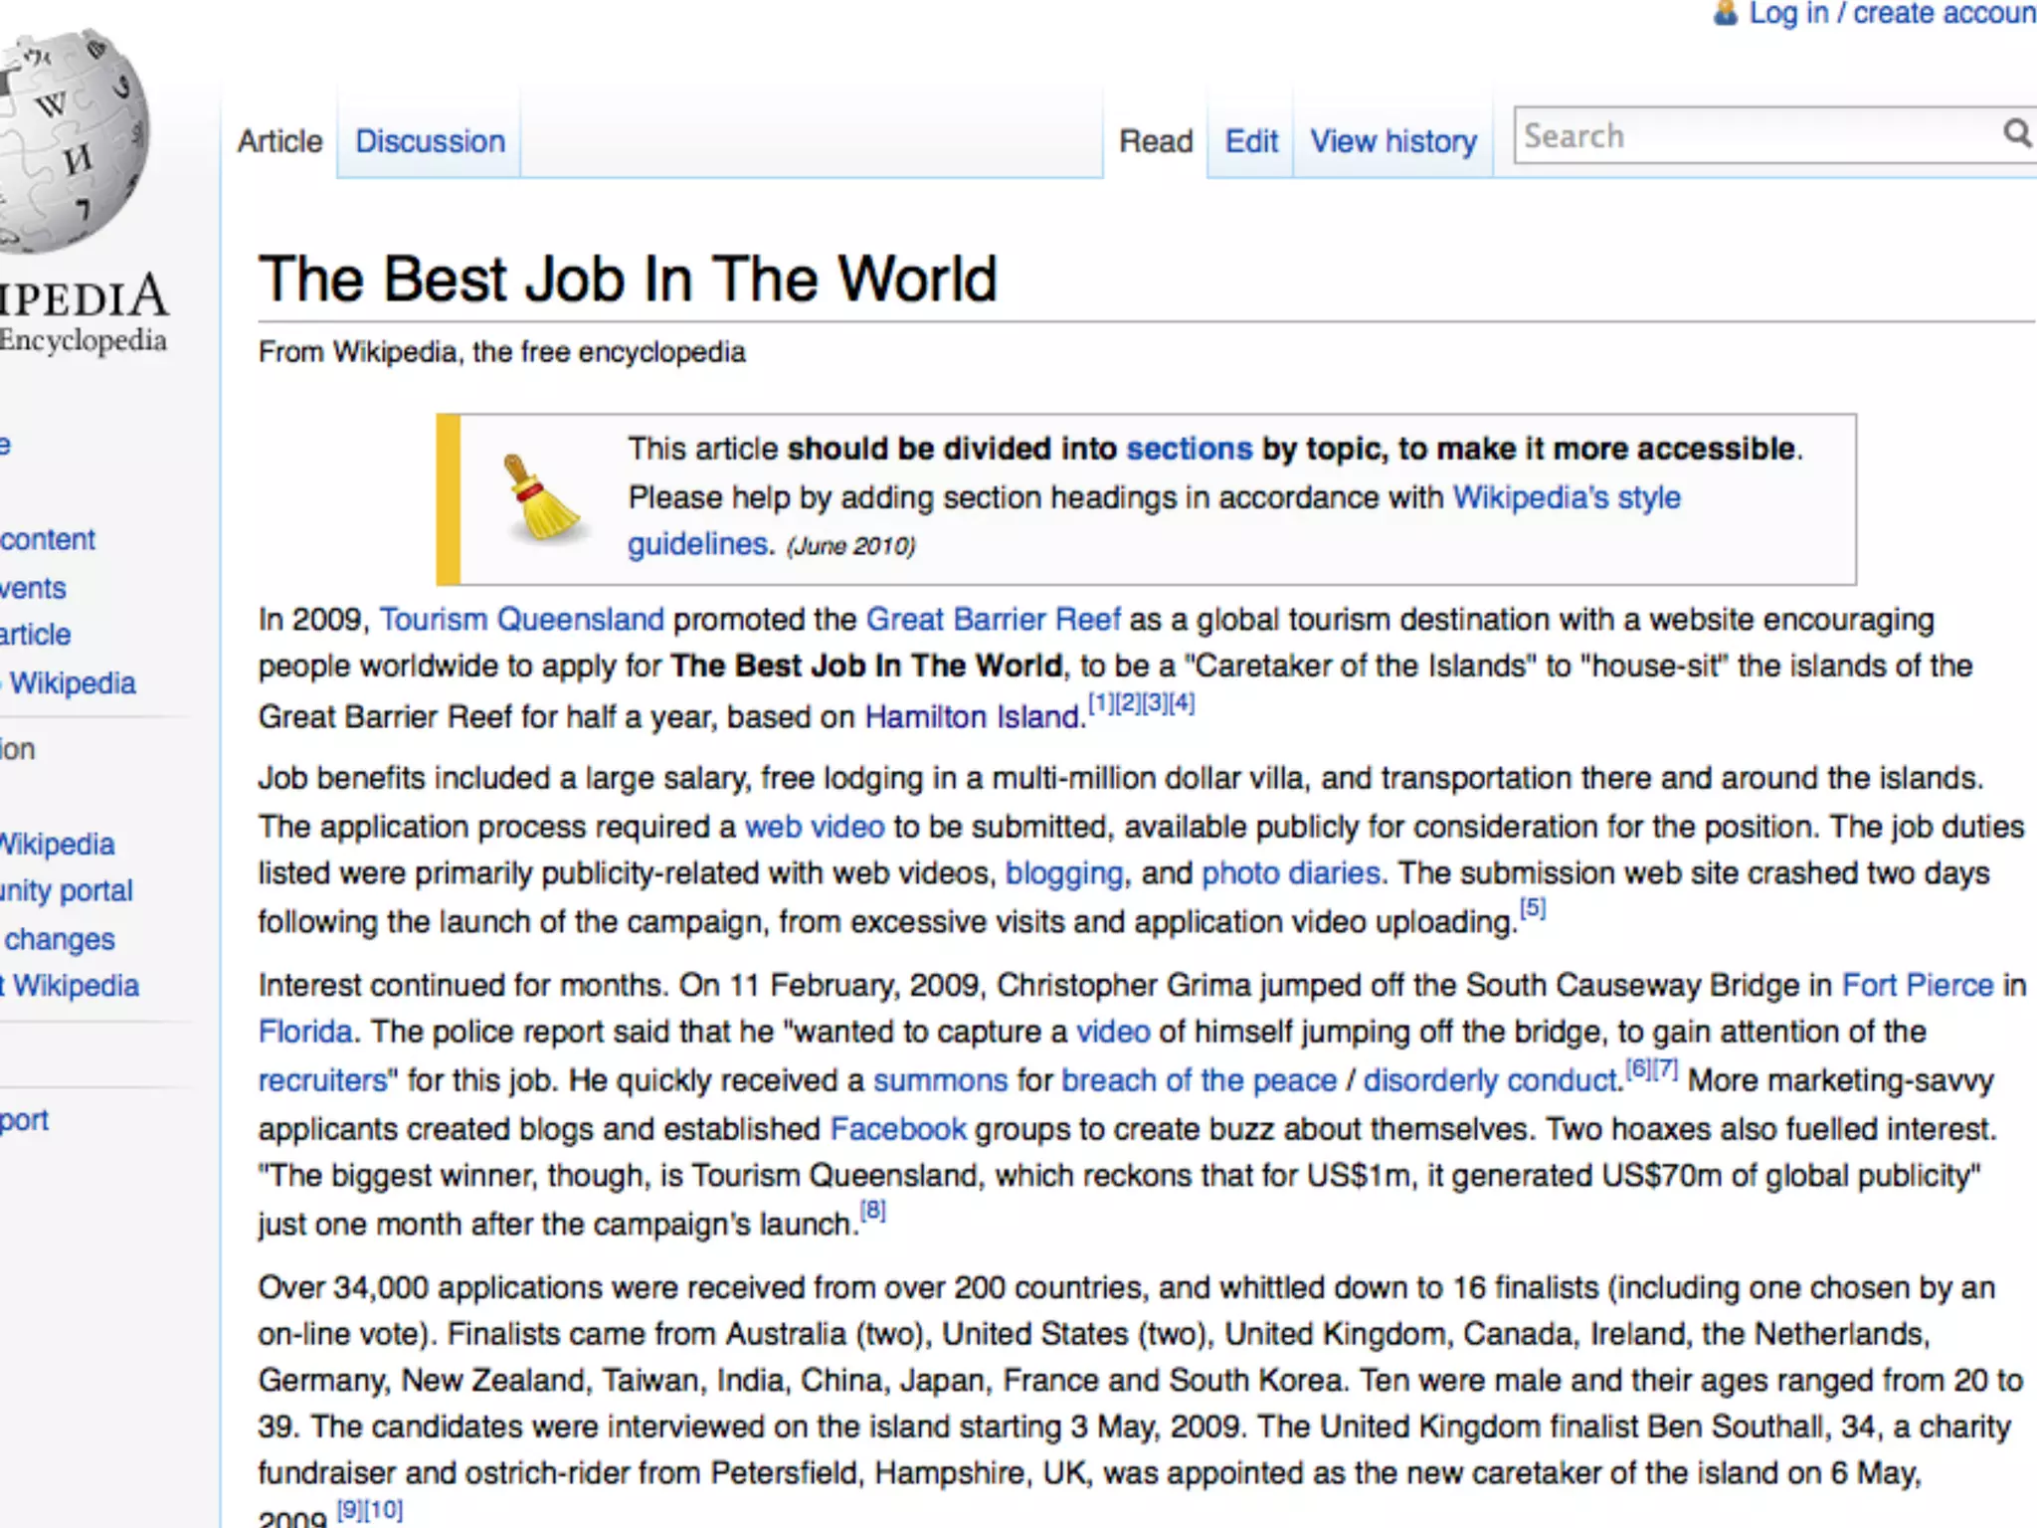Follow the sections link in notice box
Screen dimensions: 2037x1528
(x=1188, y=449)
